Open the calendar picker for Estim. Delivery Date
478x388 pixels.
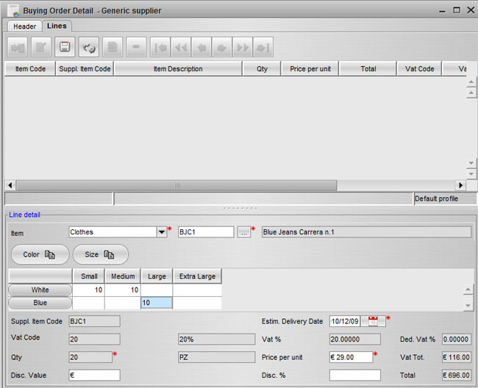[373, 321]
